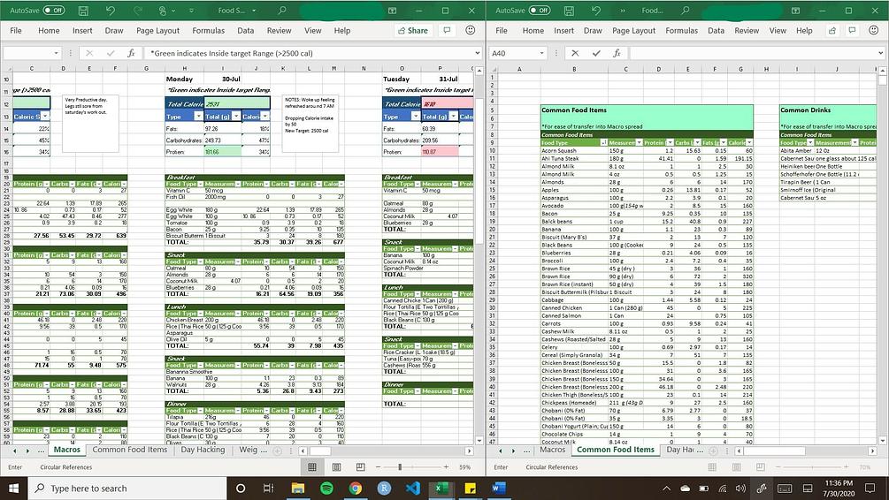
Task: Select Page Break Preview icon in left status bar
Action: pos(361,467)
